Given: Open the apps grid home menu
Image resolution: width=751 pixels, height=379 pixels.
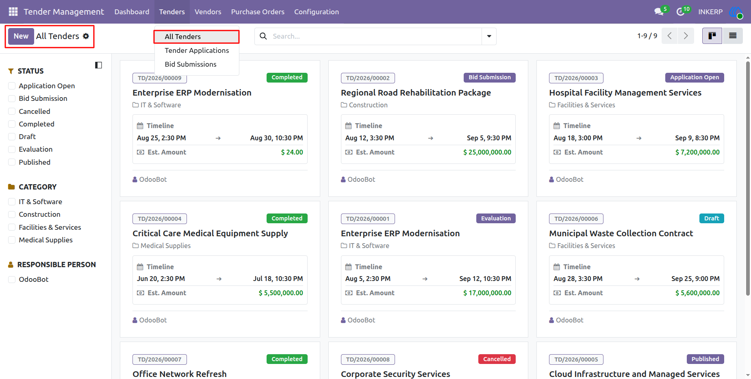Looking at the screenshot, I should (13, 12).
